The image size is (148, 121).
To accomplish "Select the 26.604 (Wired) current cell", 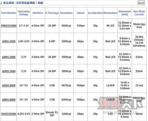I will click(x=139, y=41).
